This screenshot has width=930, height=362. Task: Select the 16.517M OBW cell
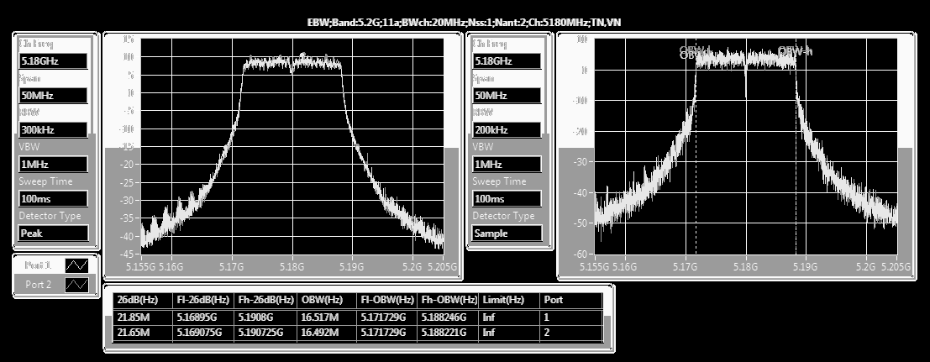click(327, 317)
